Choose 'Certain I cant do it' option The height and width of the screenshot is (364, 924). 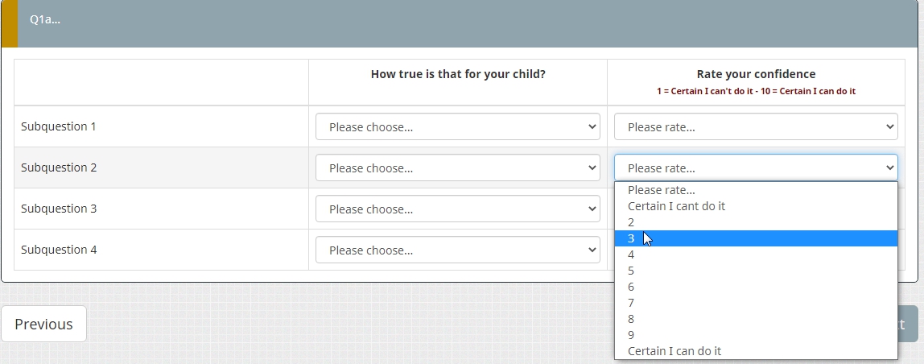[x=755, y=206]
